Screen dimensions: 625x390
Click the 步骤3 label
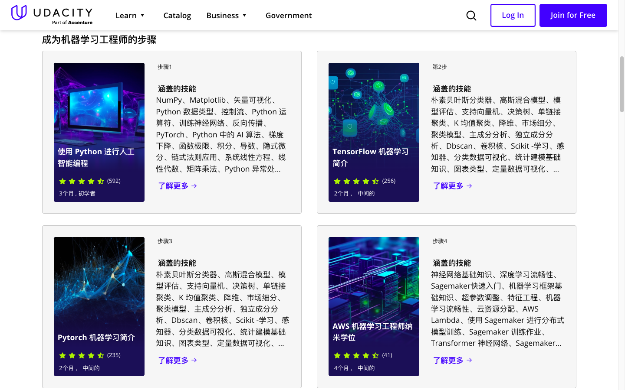(x=165, y=241)
